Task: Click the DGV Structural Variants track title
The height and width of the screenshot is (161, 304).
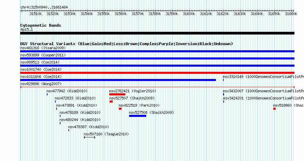Action: point(127,44)
